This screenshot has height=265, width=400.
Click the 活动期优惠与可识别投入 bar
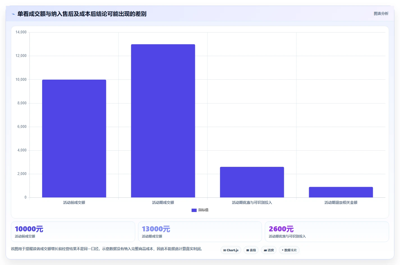[252, 182]
